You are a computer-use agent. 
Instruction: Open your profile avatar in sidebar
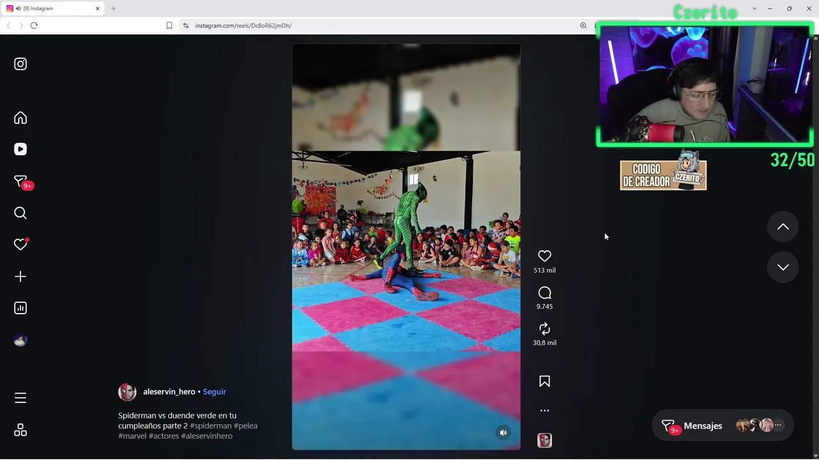[x=20, y=341]
